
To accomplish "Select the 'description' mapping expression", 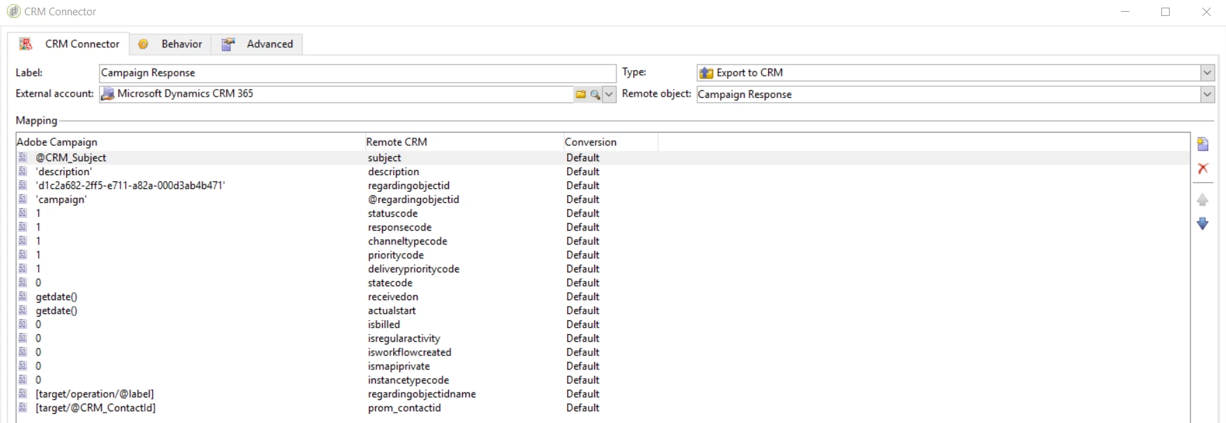I will (x=64, y=172).
